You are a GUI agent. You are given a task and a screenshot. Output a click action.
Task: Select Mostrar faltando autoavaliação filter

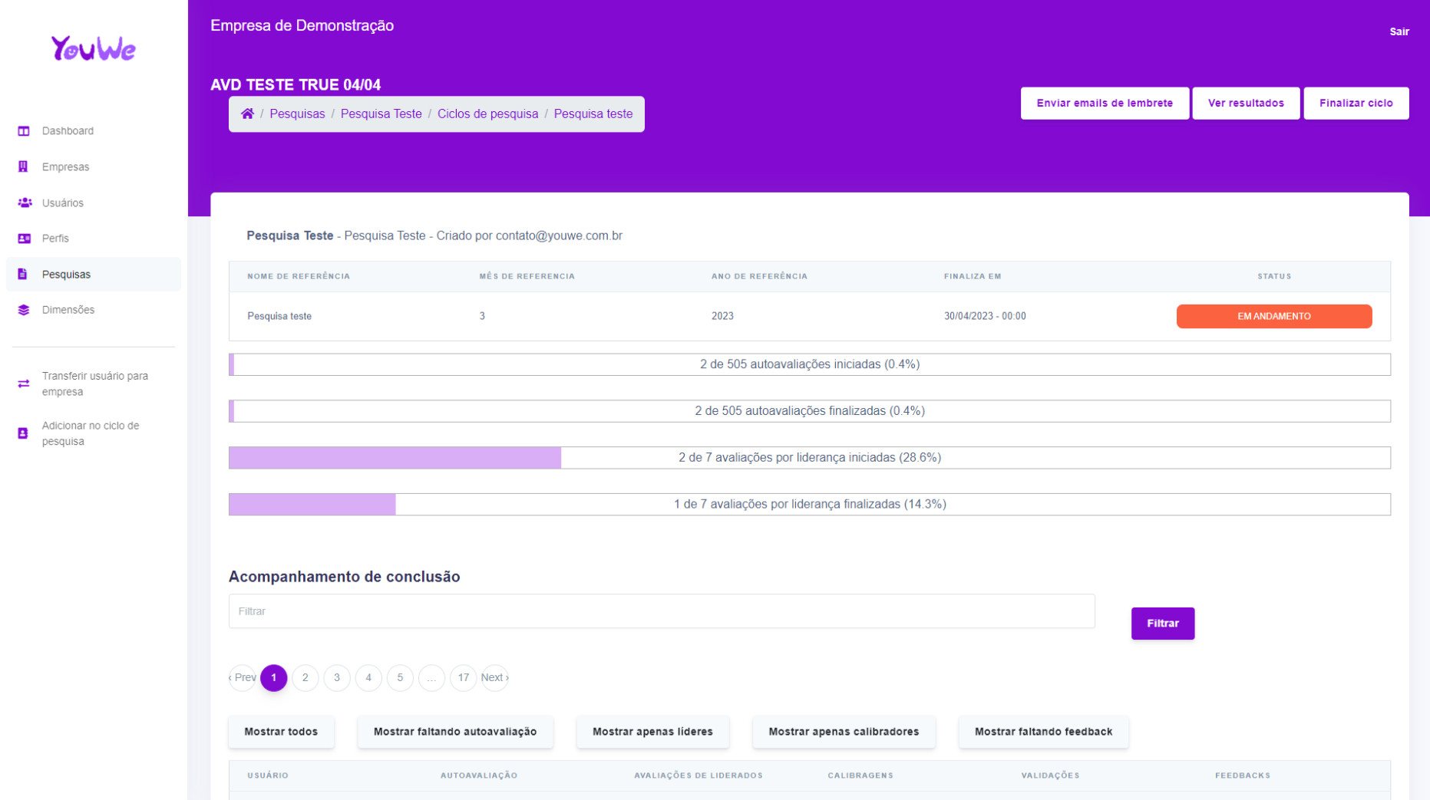point(454,732)
